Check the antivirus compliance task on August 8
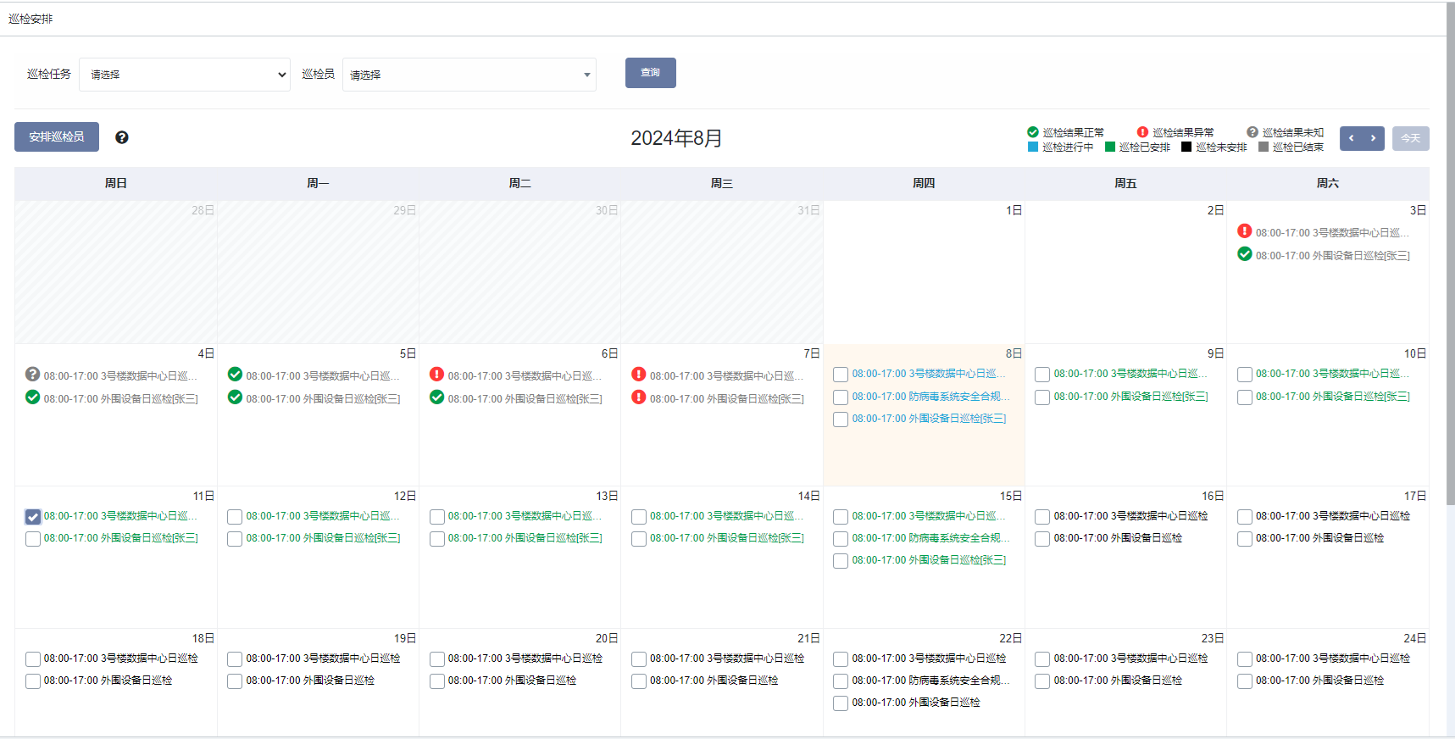This screenshot has width=1455, height=739. [x=841, y=397]
